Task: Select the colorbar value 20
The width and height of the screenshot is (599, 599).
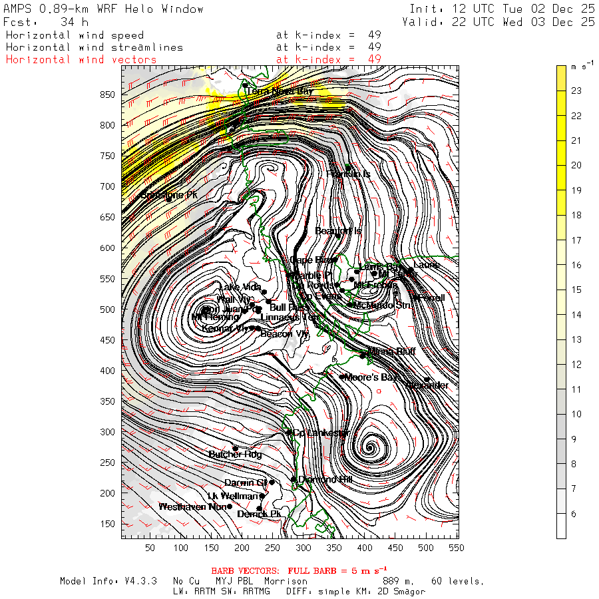Action: click(576, 166)
